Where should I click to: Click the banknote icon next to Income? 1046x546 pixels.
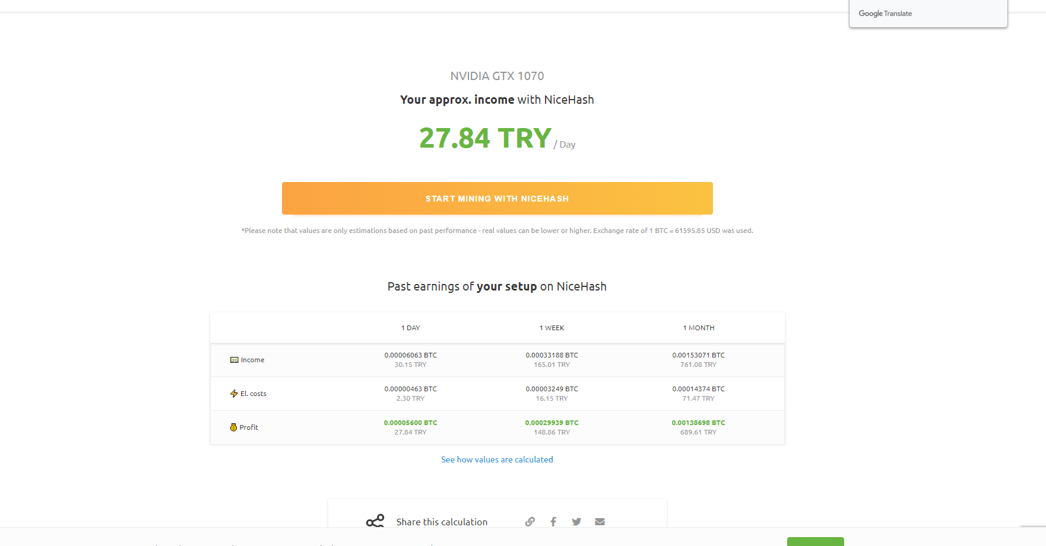click(x=234, y=360)
